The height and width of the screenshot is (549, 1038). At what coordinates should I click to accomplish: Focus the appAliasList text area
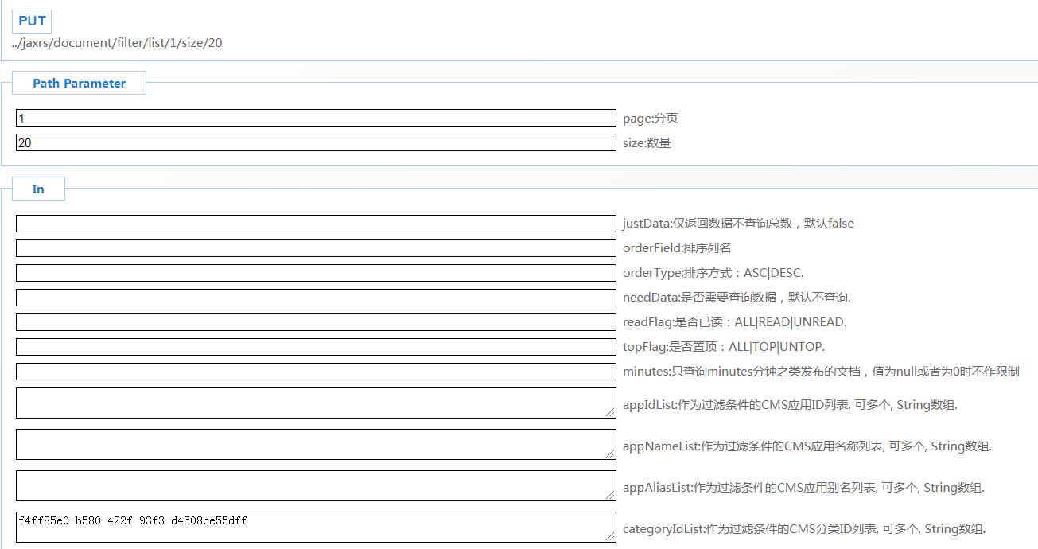316,485
